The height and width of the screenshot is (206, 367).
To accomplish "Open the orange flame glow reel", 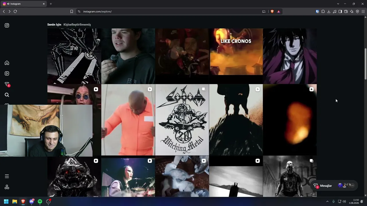I will (x=290, y=120).
